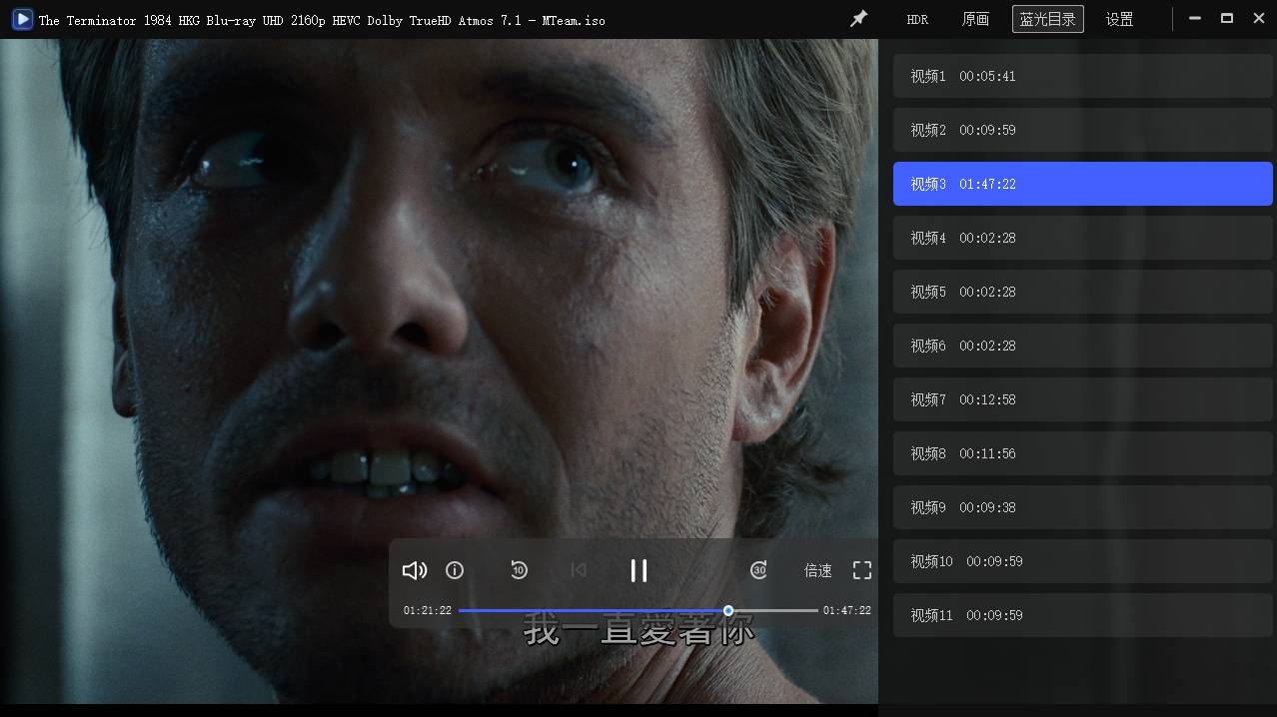This screenshot has height=717, width=1277.
Task: Choose 视频8 with duration 00:11:56
Action: click(1082, 453)
